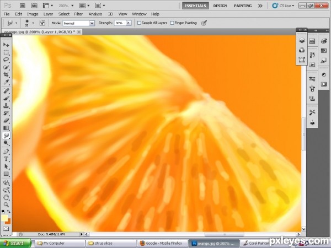The height and width of the screenshot is (248, 331).
Task: Open the CS Live dropdown
Action: point(283,6)
